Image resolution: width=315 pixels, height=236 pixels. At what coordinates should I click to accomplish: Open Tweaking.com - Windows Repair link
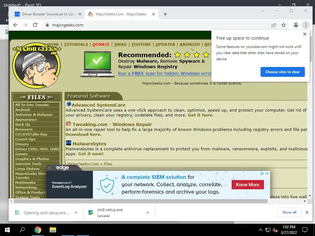click(112, 124)
